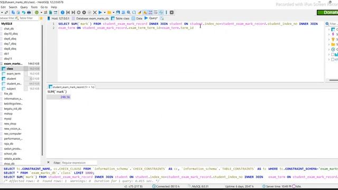
Task: Jump to last row with the last-record icon
Action: tap(73, 13)
